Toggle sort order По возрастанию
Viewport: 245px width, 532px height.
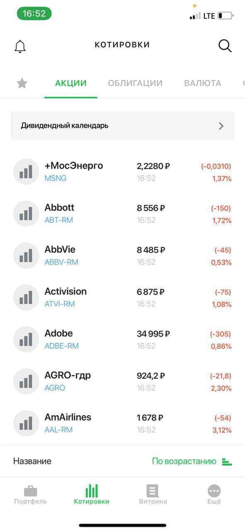click(184, 461)
